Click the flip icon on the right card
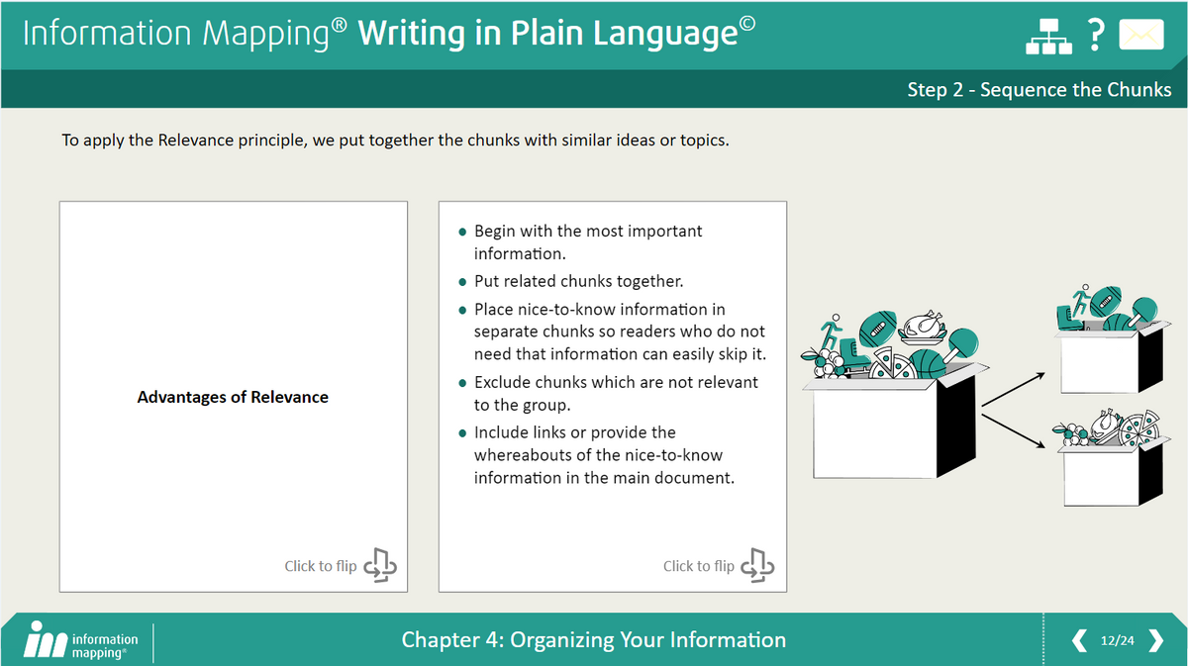Screen dimensions: 1188x666 759,564
